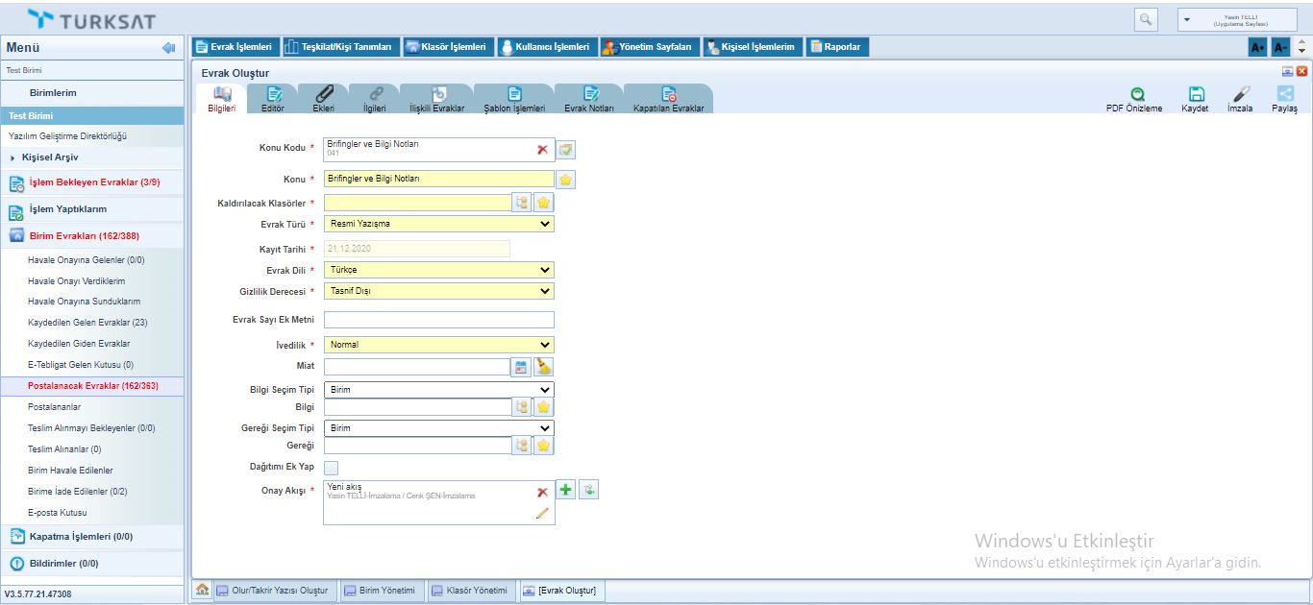Click the star icon next to Konu field
This screenshot has height=605, width=1313.
click(x=566, y=180)
